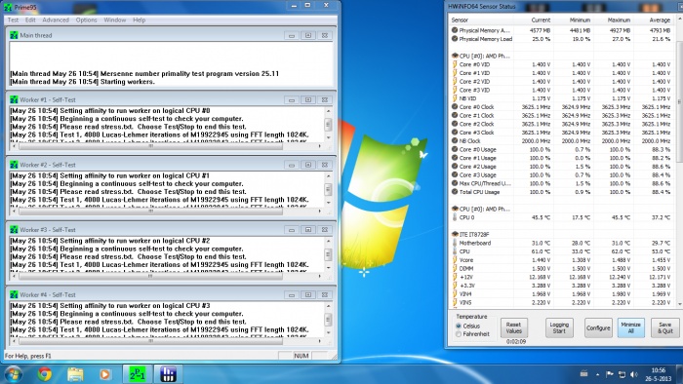Open the Test menu in Prime95
The height and width of the screenshot is (384, 683).
pos(13,20)
